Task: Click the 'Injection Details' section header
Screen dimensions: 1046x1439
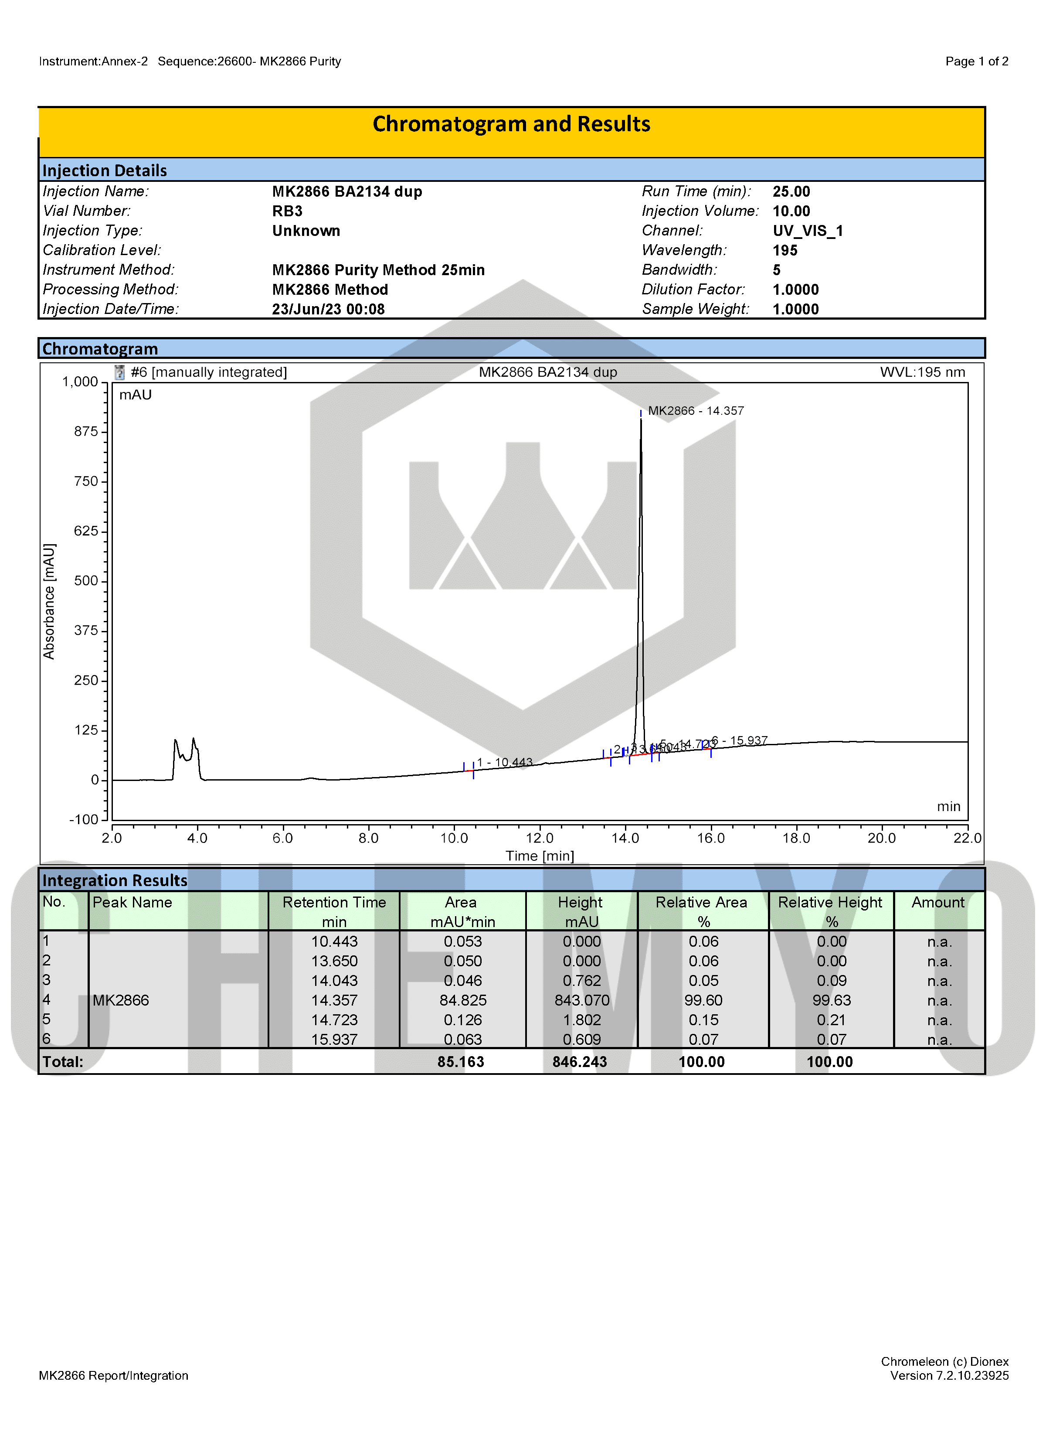Action: click(511, 170)
